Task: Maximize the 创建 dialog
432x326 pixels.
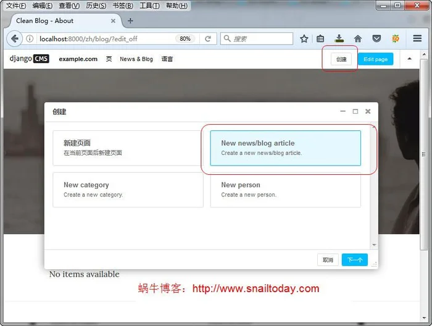Action: (355, 111)
